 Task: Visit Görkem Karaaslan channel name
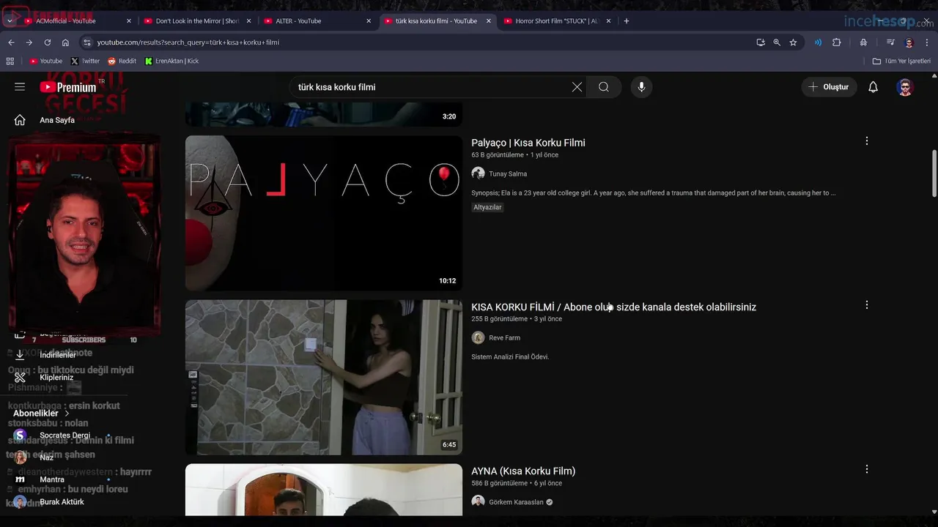tap(516, 502)
